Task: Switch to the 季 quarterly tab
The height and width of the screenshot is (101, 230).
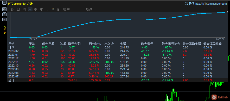Action: pos(35,10)
